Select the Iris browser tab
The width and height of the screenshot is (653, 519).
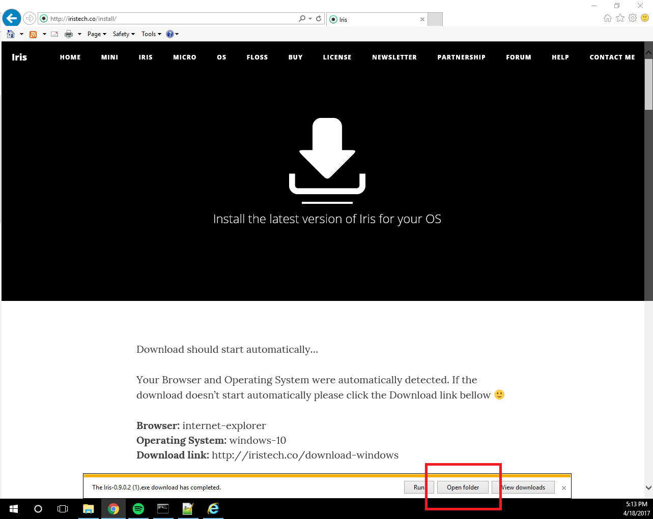pyautogui.click(x=377, y=19)
